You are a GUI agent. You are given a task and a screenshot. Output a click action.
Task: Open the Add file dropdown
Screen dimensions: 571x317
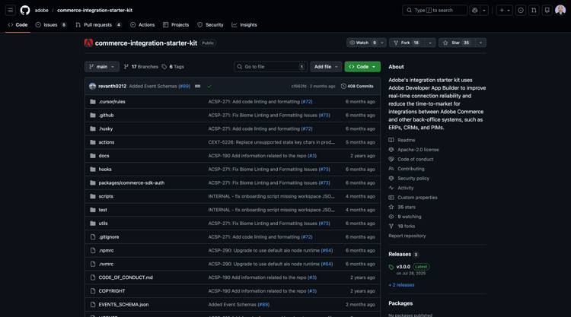tap(326, 67)
